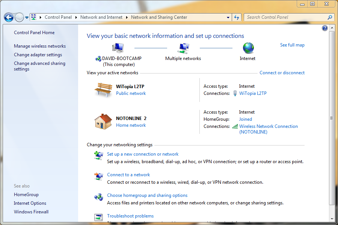Open the address bar history dropdown
The height and width of the screenshot is (225, 338).
point(228,17)
